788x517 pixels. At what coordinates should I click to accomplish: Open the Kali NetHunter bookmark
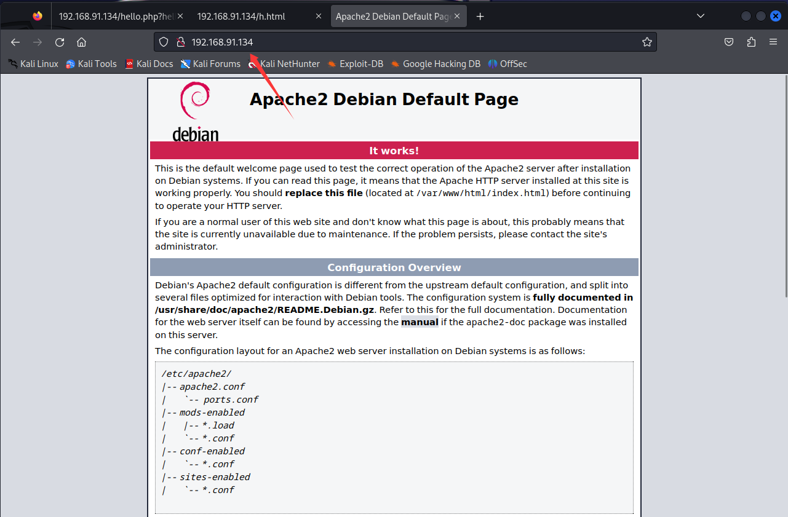point(284,63)
